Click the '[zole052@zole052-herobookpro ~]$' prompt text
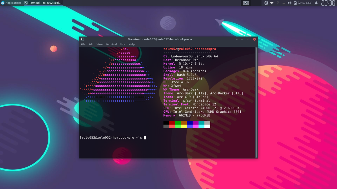This screenshot has width=337, height=189. pyautogui.click(x=111, y=138)
